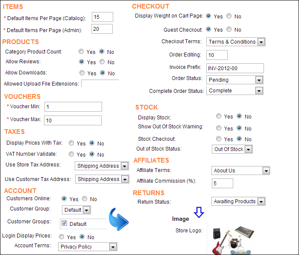299x255 pixels.
Task: Click the Invoice Prefix text field
Action: 235,68
